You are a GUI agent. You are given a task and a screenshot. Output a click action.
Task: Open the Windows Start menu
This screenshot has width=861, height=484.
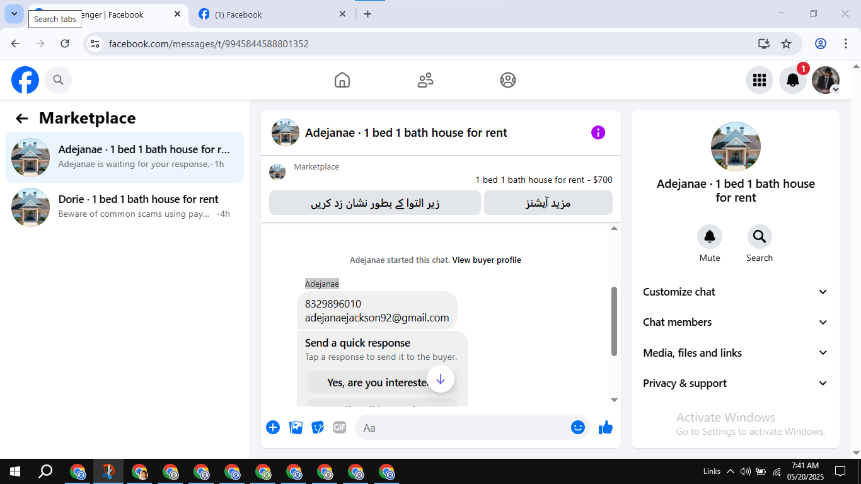[x=15, y=471]
